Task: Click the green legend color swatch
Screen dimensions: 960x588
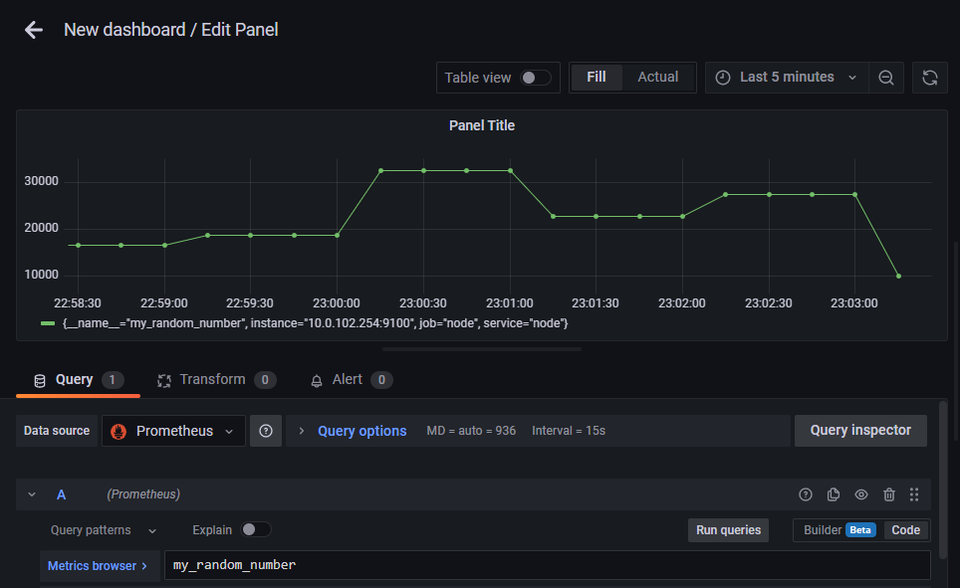Action: [x=48, y=323]
